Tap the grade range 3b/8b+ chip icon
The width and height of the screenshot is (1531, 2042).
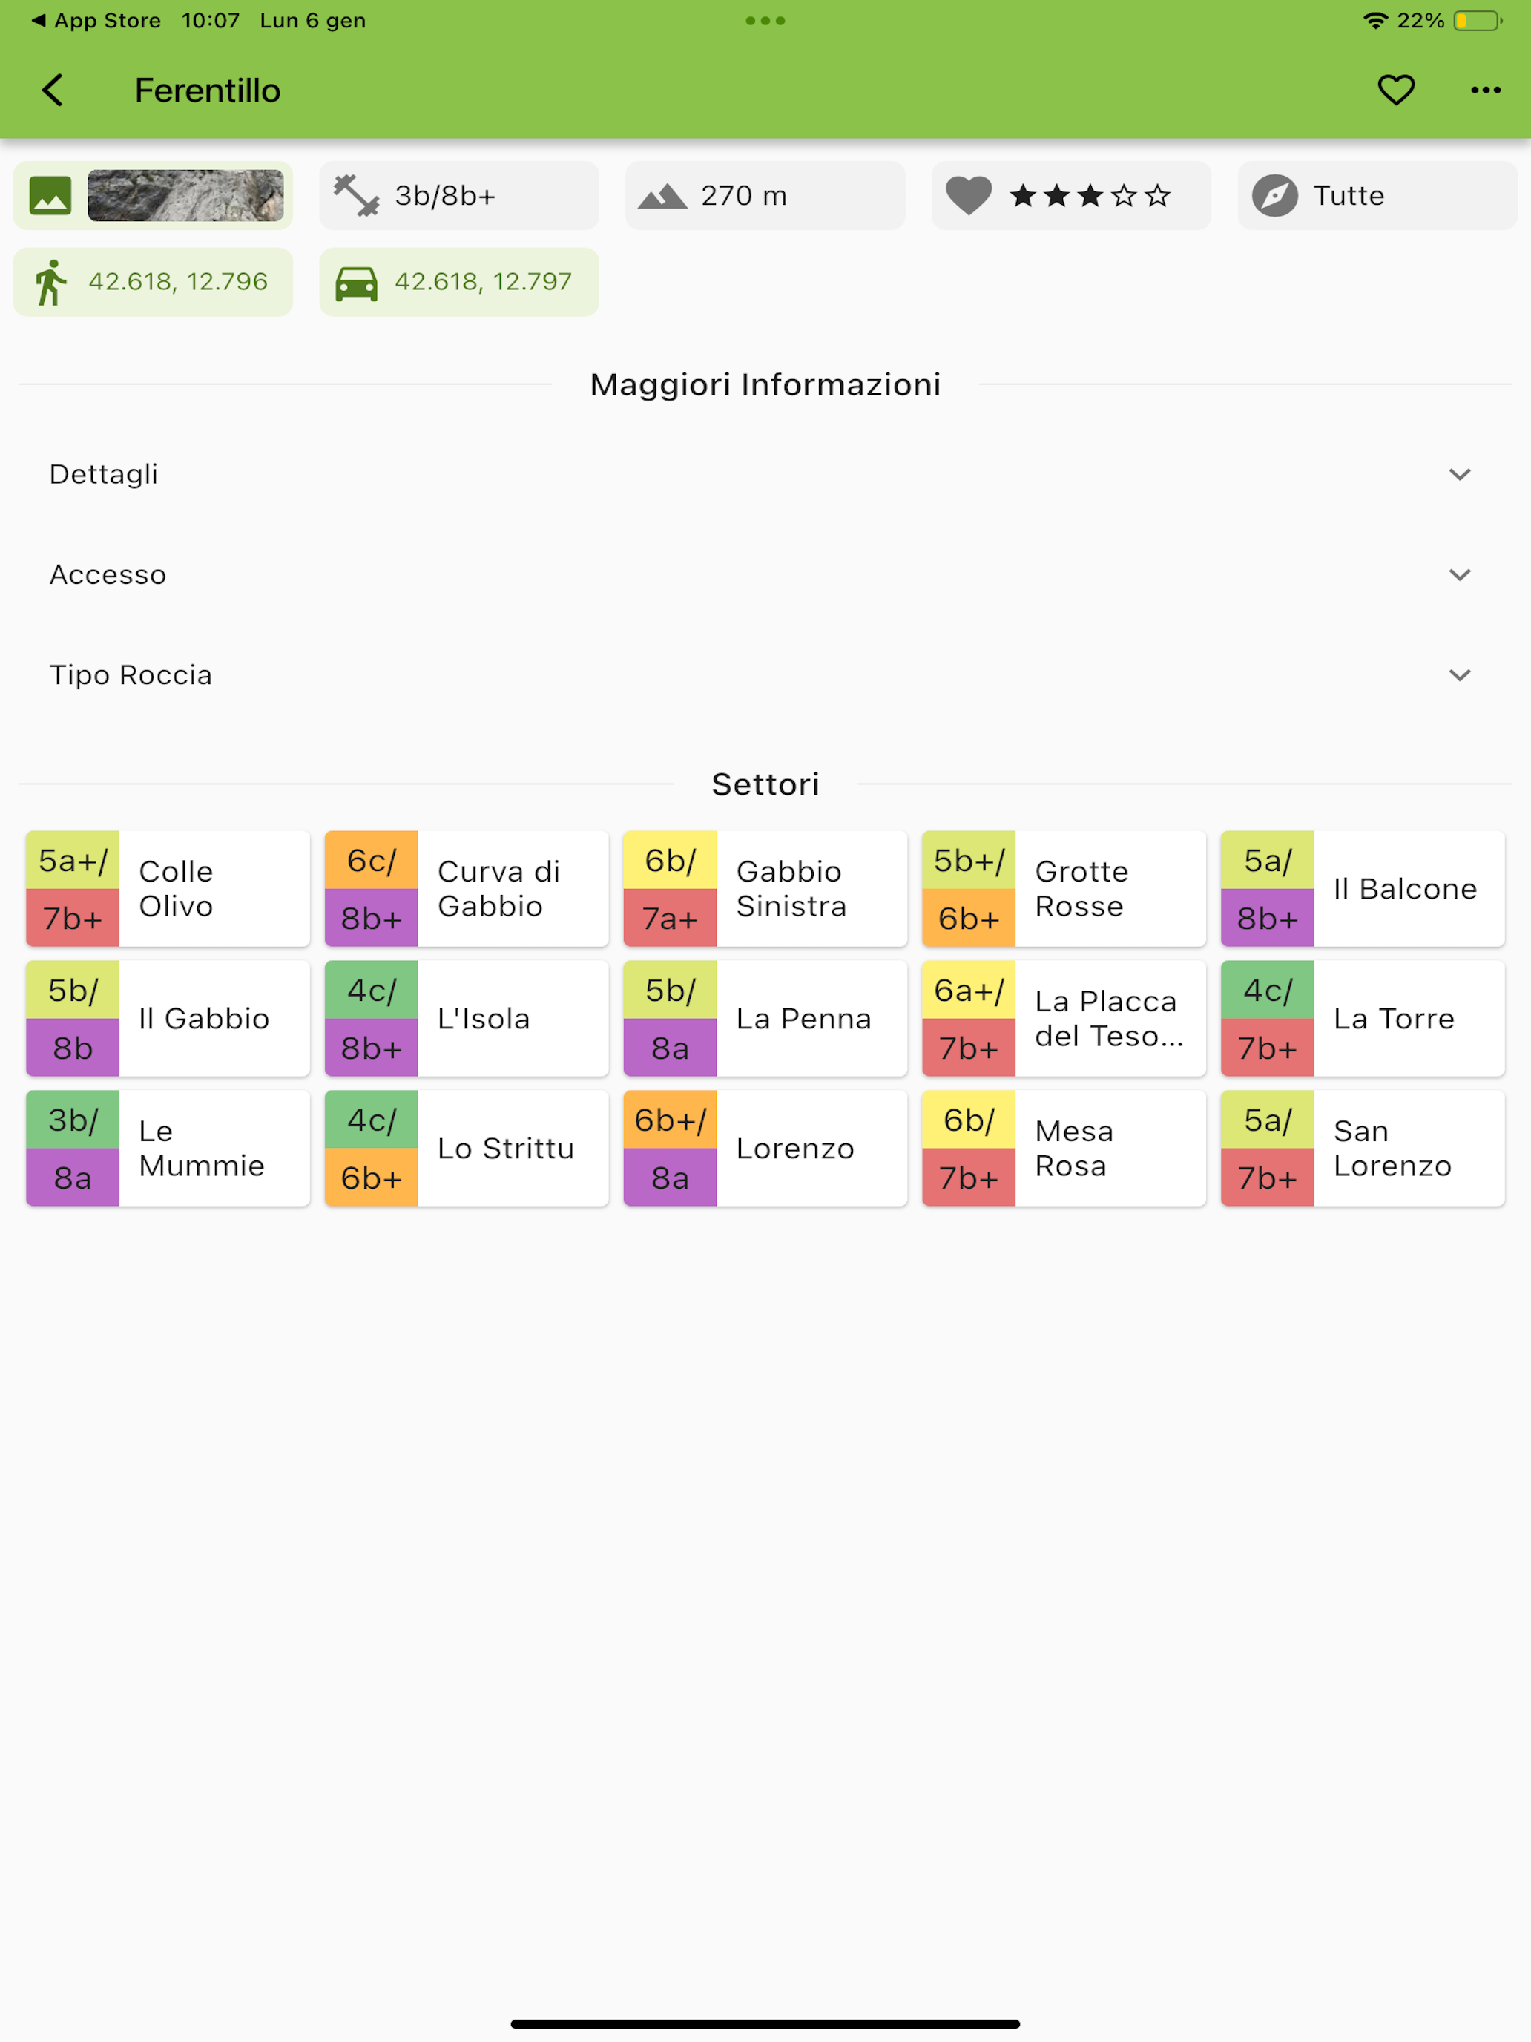[356, 196]
